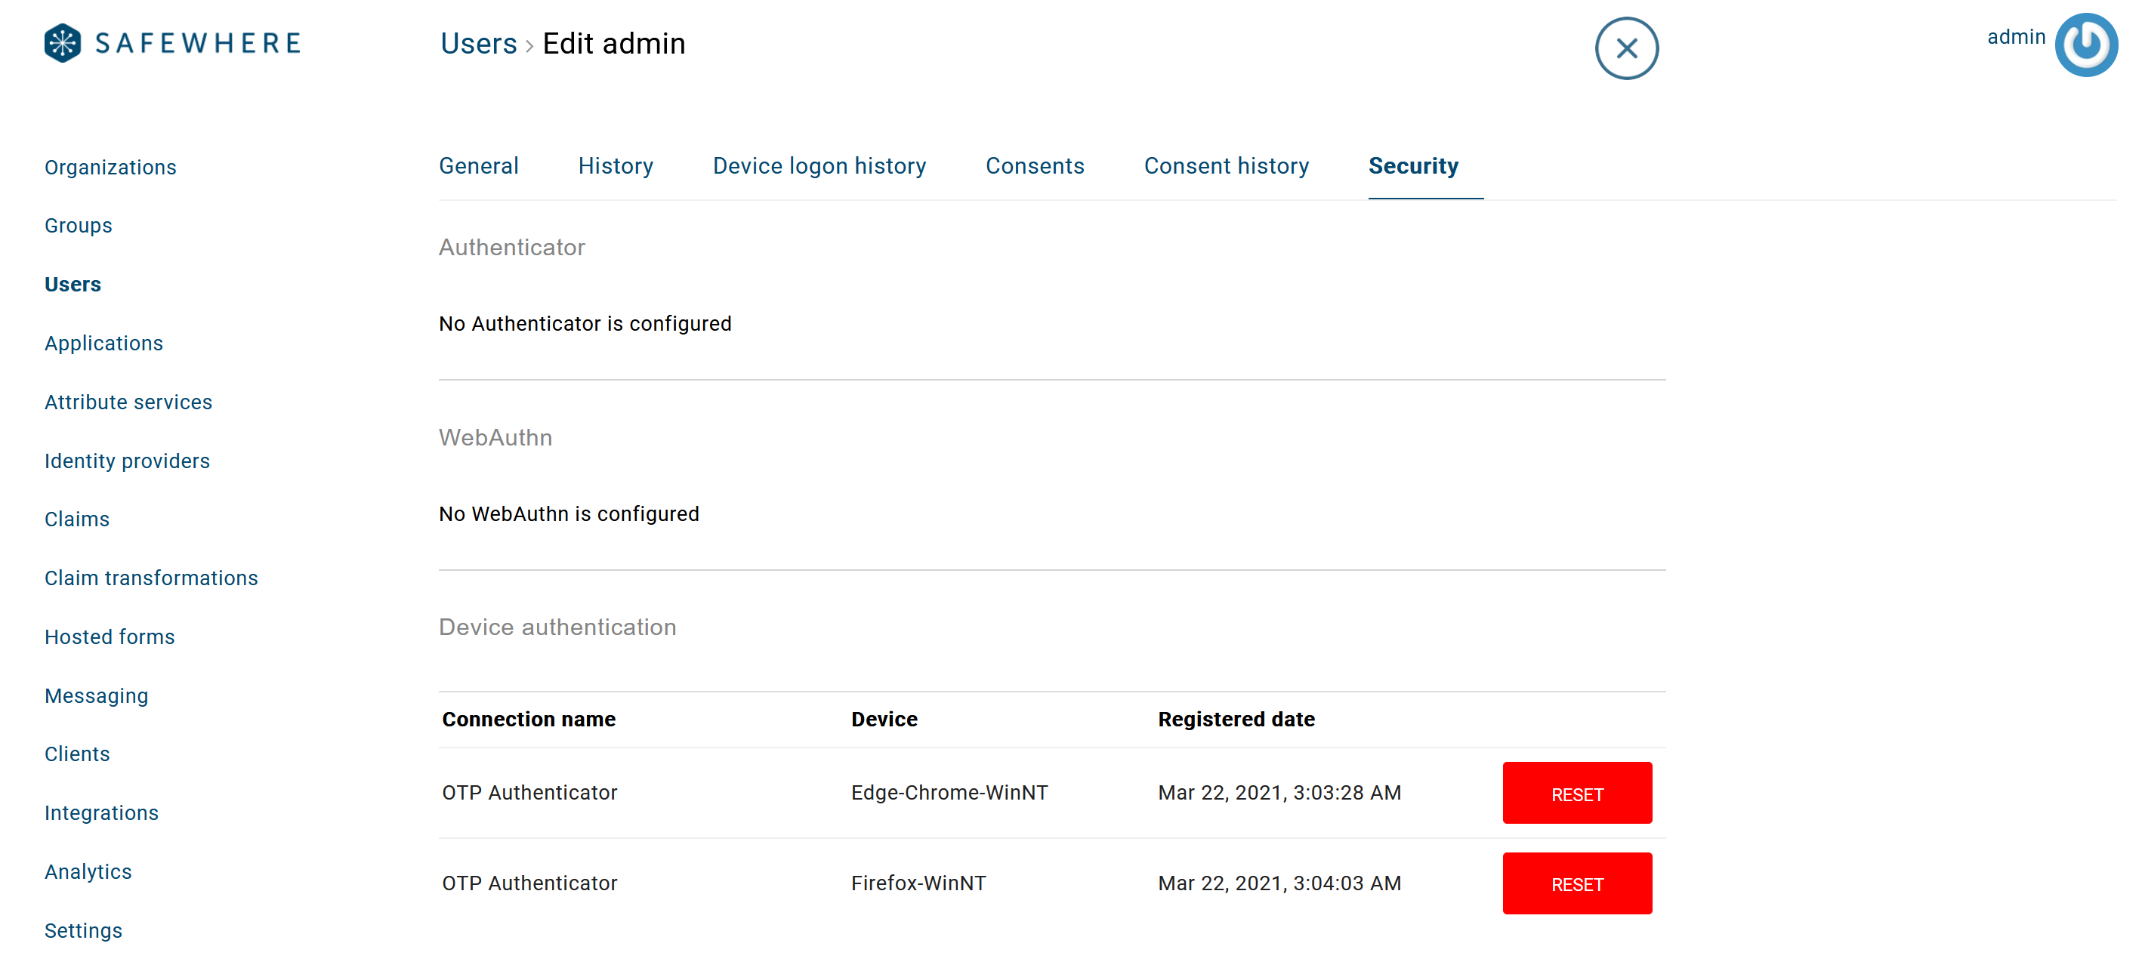This screenshot has height=971, width=2142.
Task: Open the Identity providers section
Action: click(127, 461)
